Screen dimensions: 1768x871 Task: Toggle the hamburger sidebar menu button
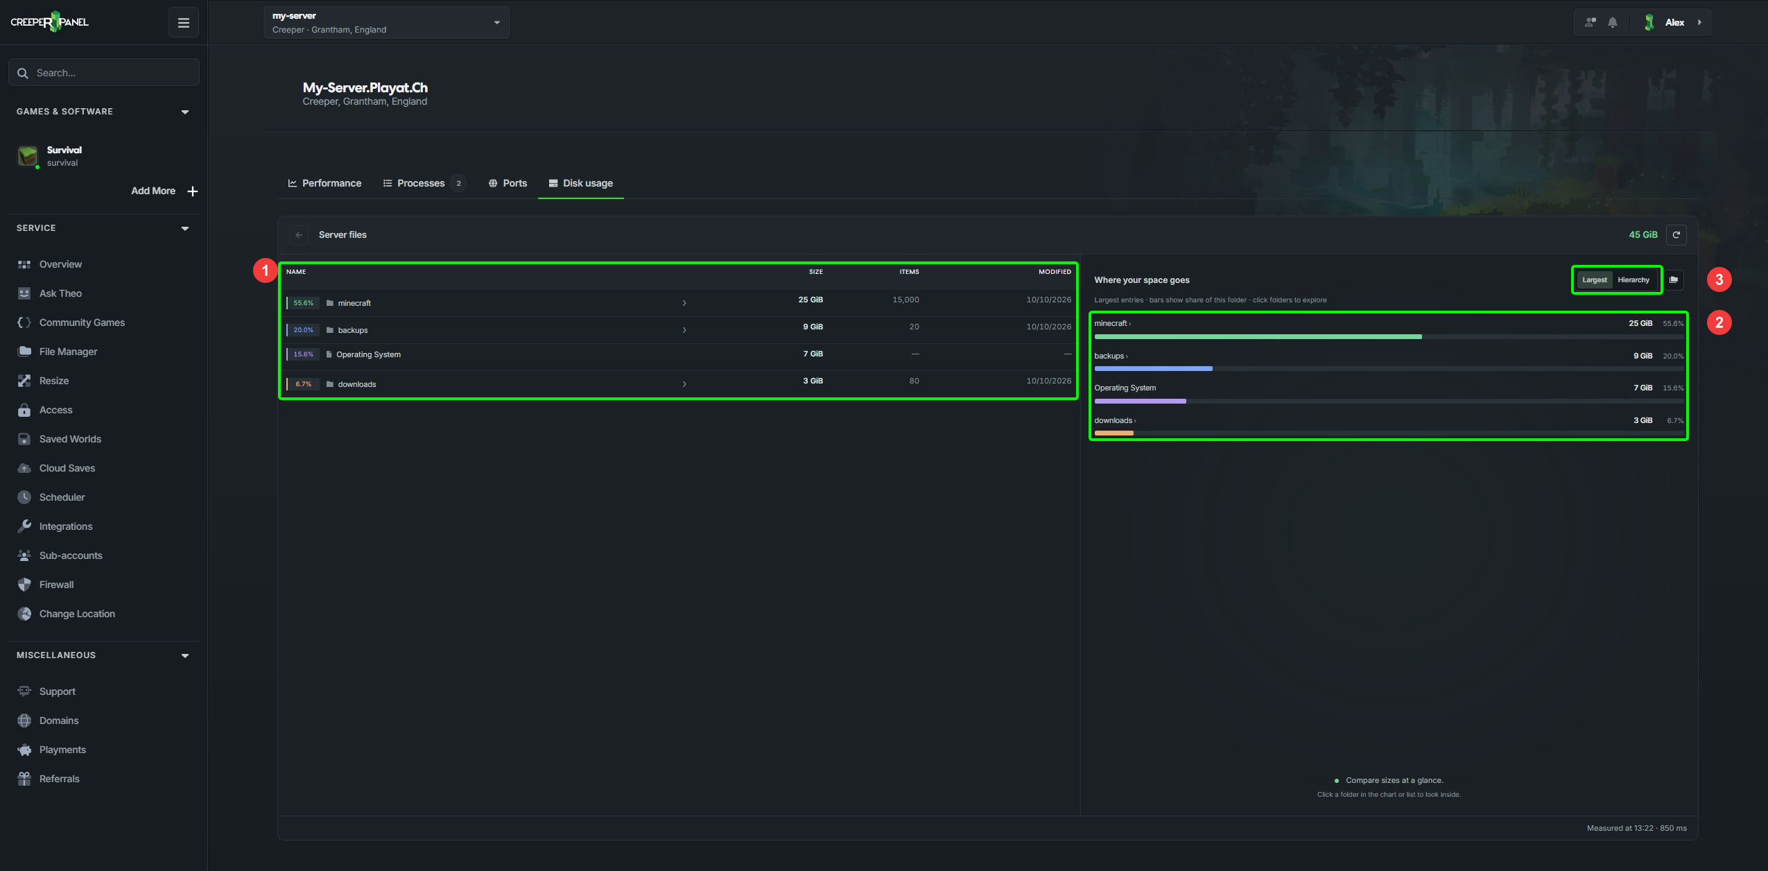184,23
